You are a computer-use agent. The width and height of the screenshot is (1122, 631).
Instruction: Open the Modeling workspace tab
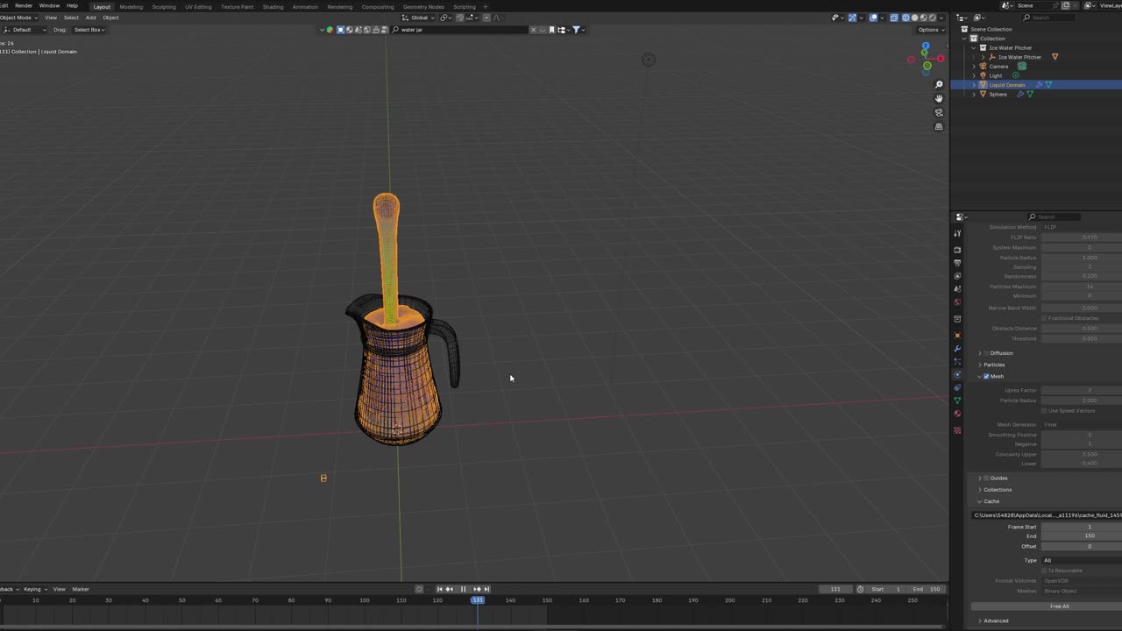click(131, 7)
